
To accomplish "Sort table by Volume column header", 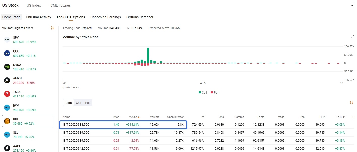I will pos(155,117).
